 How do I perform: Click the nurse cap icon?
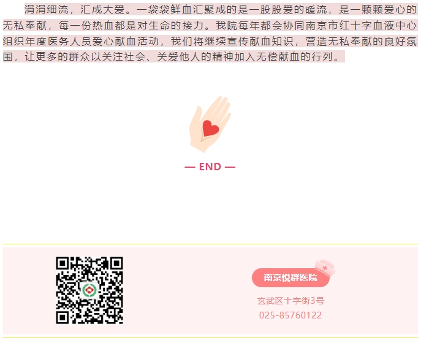(325, 268)
